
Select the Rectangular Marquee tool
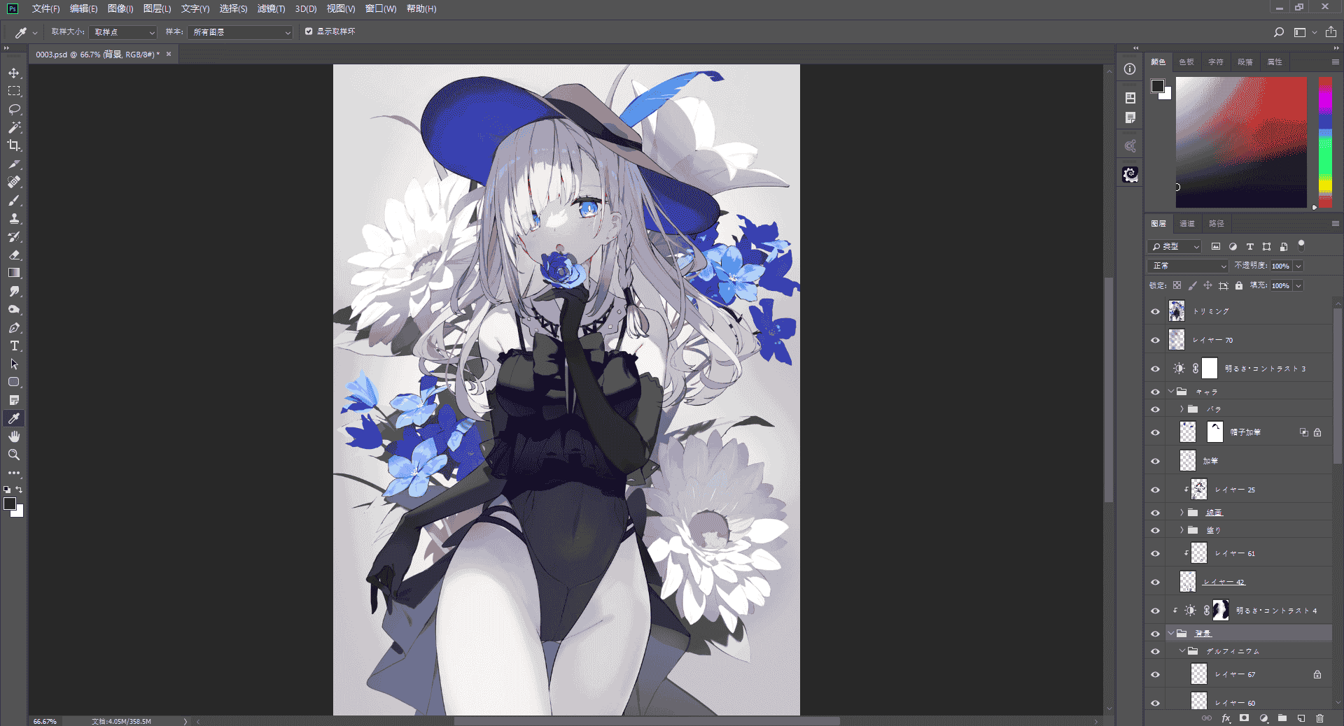point(14,91)
